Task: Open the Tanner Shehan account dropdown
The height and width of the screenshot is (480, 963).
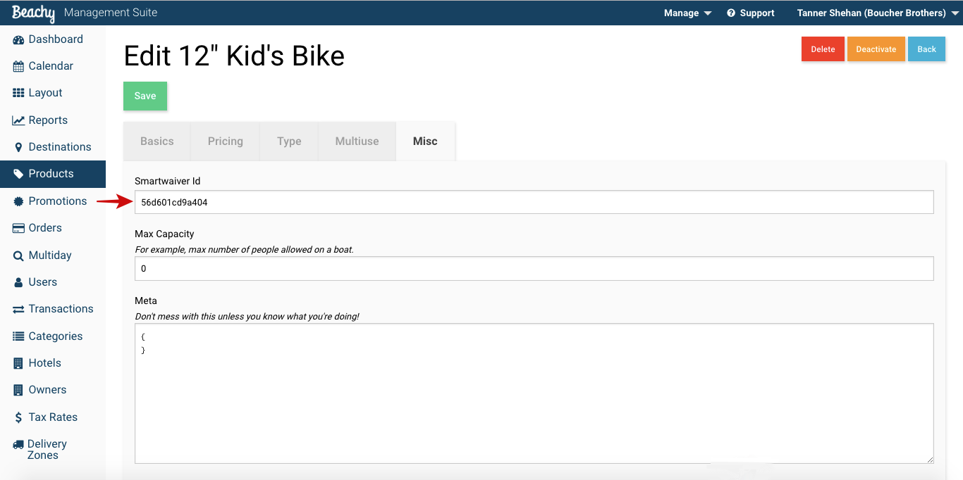Action: (x=878, y=13)
